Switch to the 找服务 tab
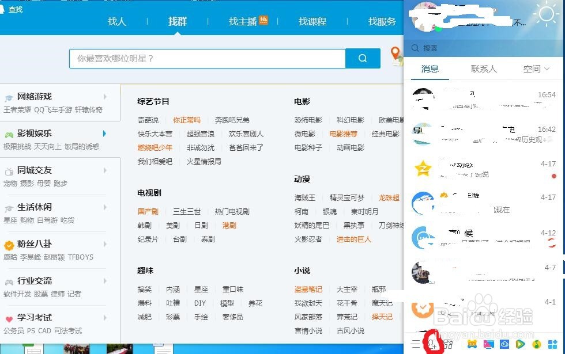565x354 pixels. (382, 22)
